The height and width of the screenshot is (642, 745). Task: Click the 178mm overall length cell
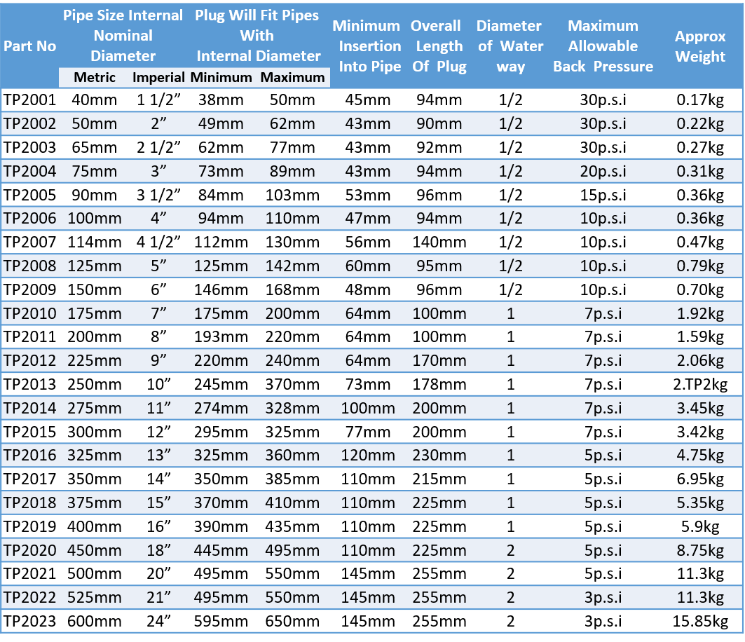tap(439, 384)
